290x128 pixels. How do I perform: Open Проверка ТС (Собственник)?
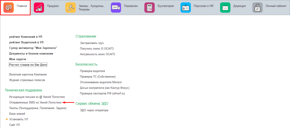98,77
